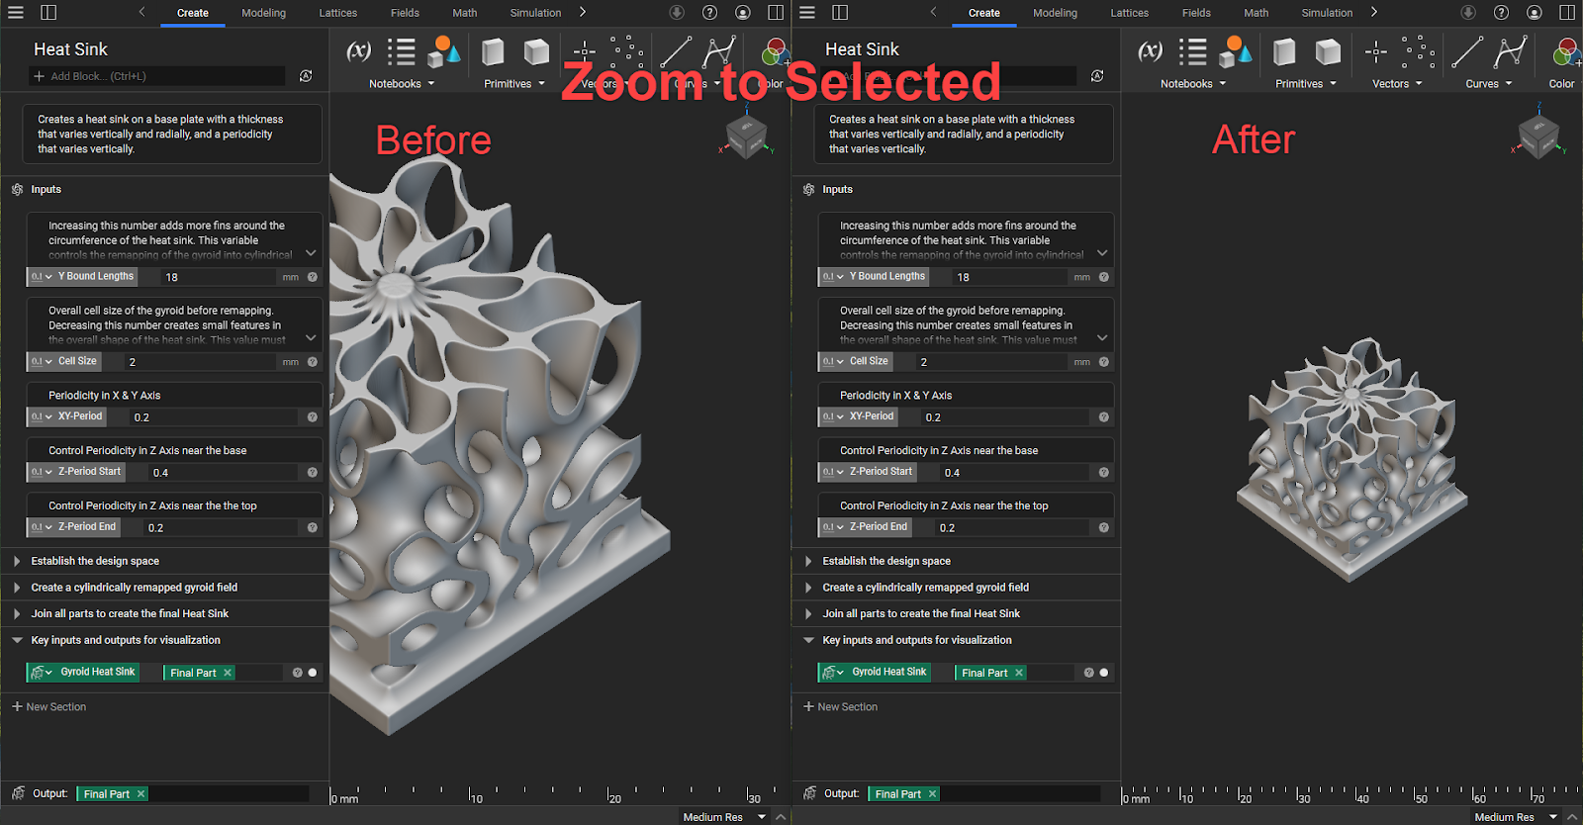Click Cell Size value field in Before window
This screenshot has height=825, width=1583.
point(198,362)
